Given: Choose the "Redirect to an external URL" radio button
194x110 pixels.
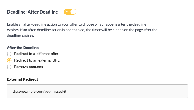Looking at the screenshot, I should pos(9,60).
